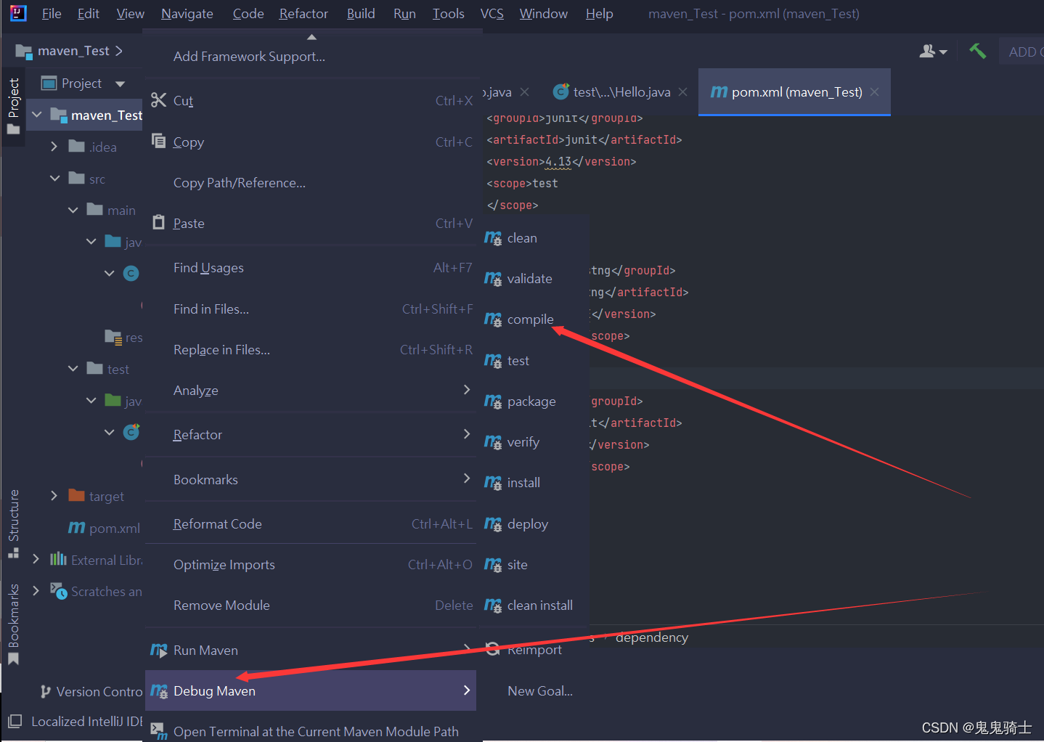Click the Debug Maven icon
This screenshot has width=1044, height=742.
(x=158, y=691)
